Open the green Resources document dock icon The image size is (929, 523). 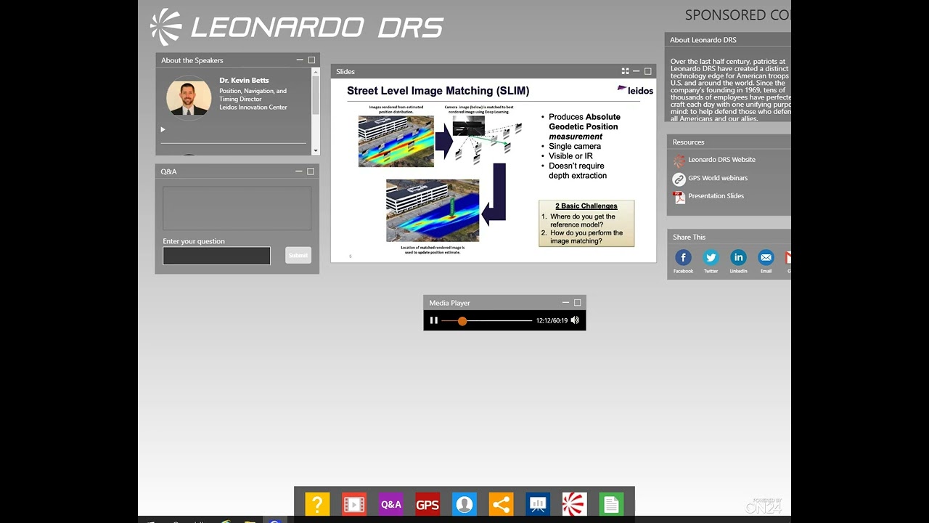[x=611, y=504]
